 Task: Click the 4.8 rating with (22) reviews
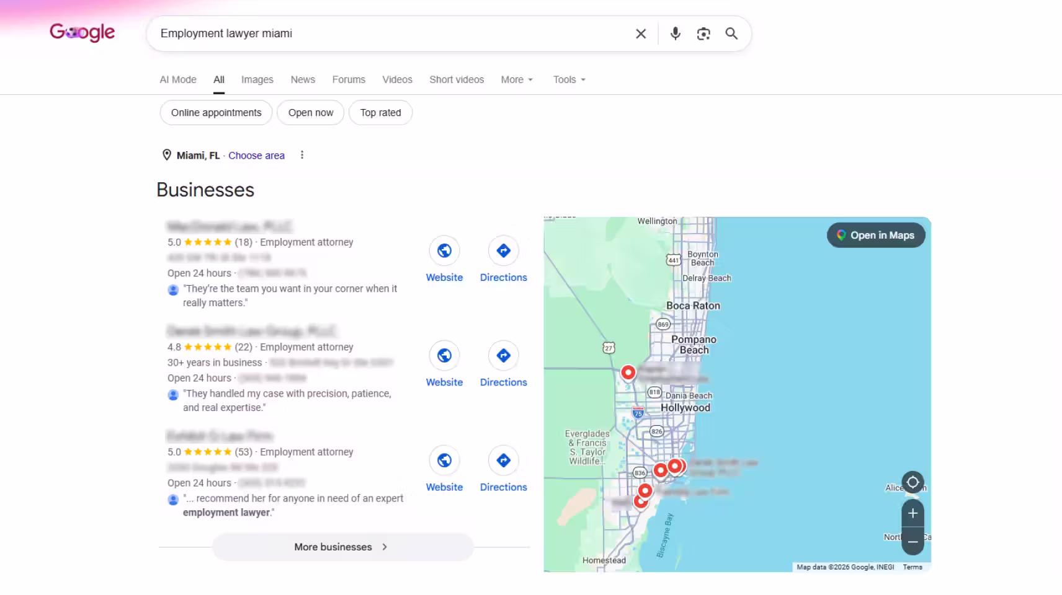(x=210, y=347)
